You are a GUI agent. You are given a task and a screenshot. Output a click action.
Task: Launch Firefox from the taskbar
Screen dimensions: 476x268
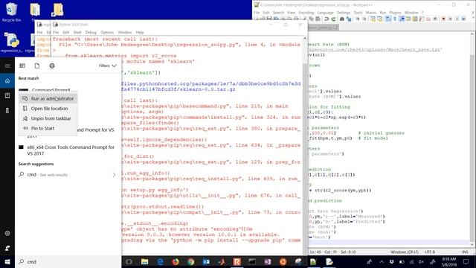176,261
